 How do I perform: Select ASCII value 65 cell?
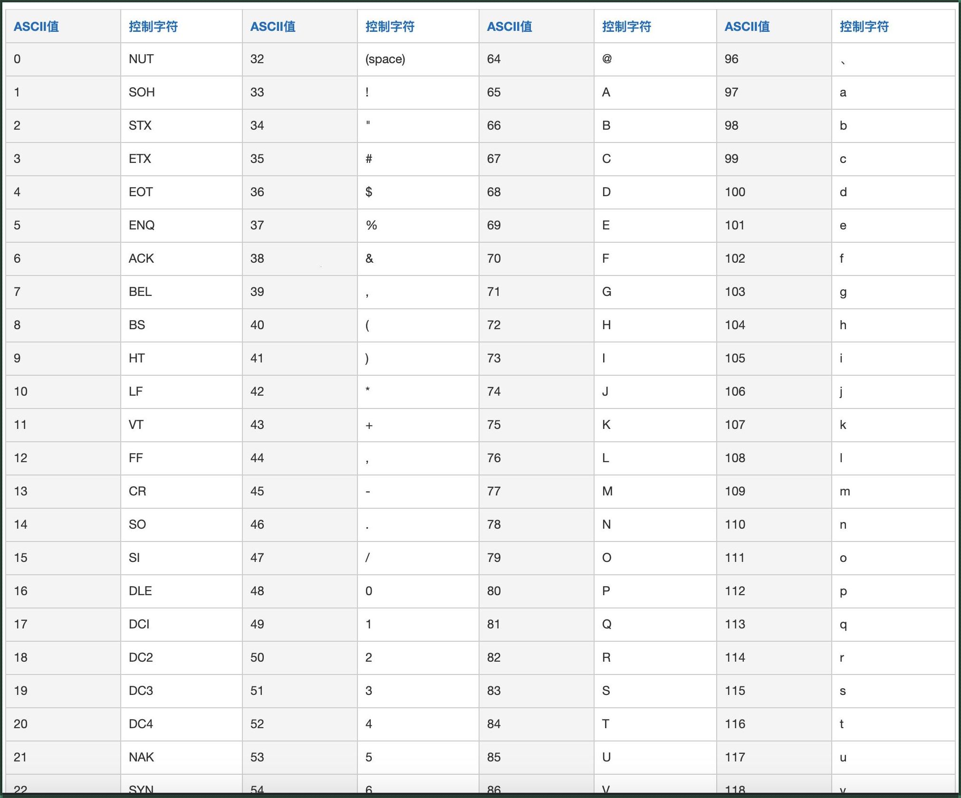click(537, 93)
